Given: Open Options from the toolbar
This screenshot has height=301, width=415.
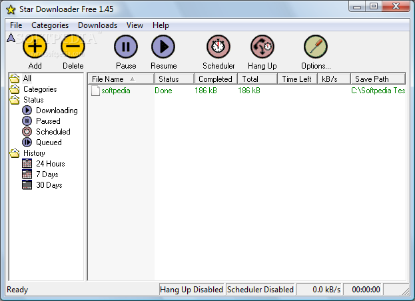Looking at the screenshot, I should coord(315,47).
